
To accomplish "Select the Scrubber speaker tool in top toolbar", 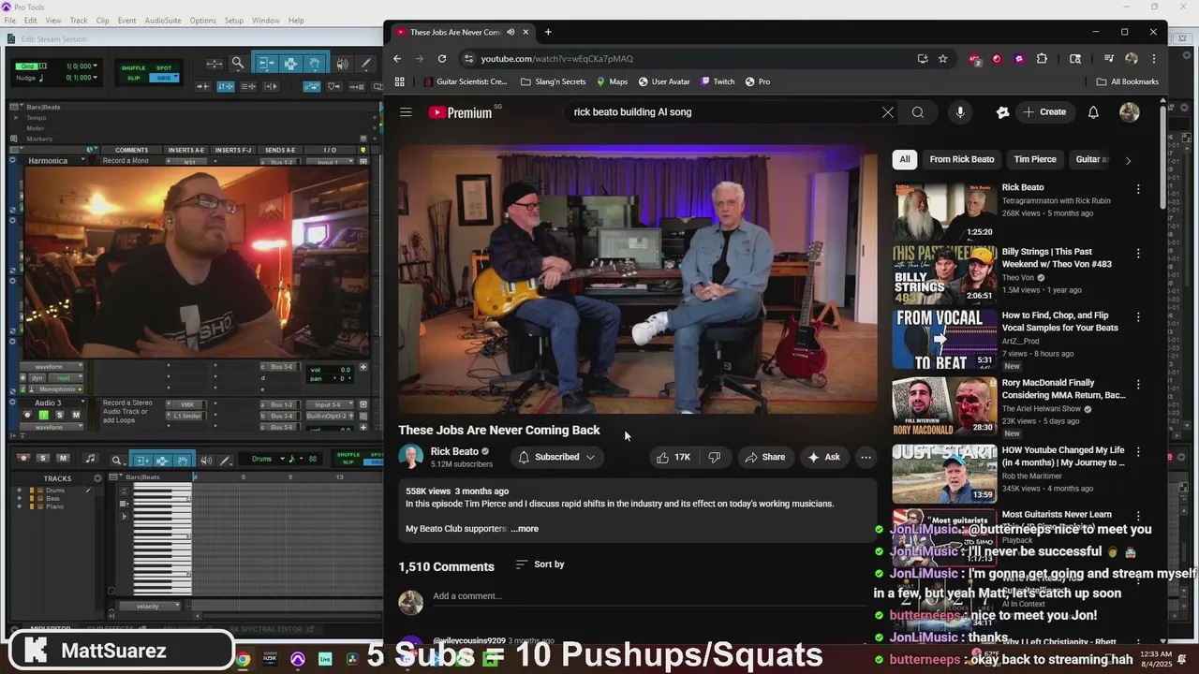I will (342, 64).
